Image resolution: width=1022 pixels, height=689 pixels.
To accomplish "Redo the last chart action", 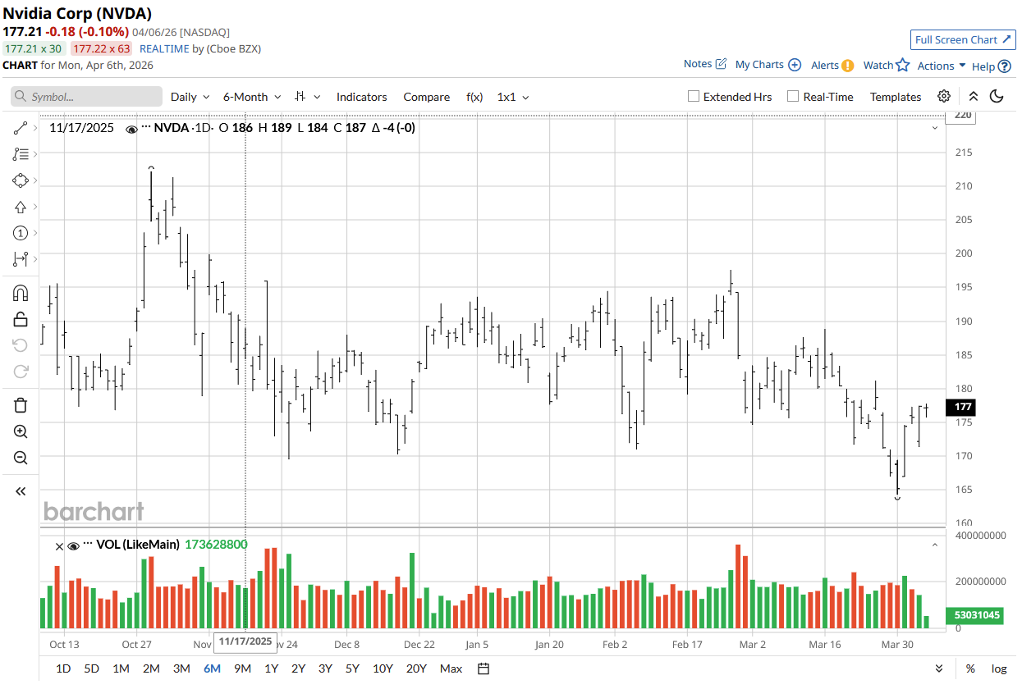I will 21,372.
